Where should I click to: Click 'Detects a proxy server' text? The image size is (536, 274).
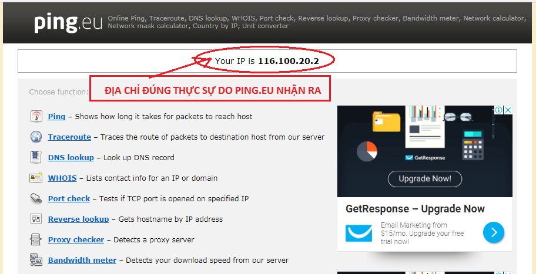[154, 239]
